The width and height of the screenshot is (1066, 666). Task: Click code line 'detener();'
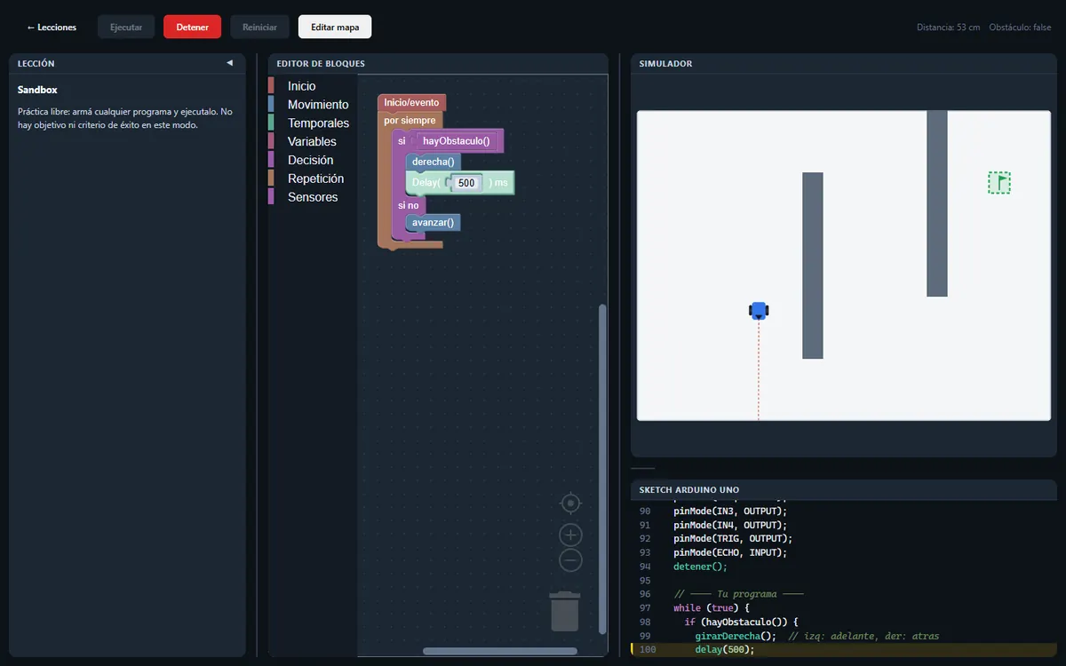700,567
